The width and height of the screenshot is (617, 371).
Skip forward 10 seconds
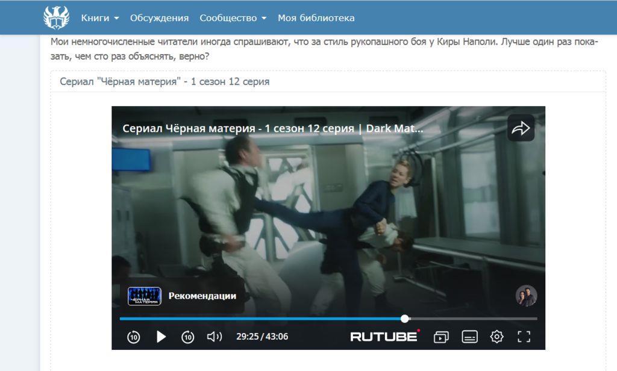[188, 337]
